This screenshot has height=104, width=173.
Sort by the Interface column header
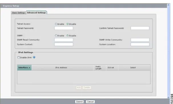pos(24,68)
